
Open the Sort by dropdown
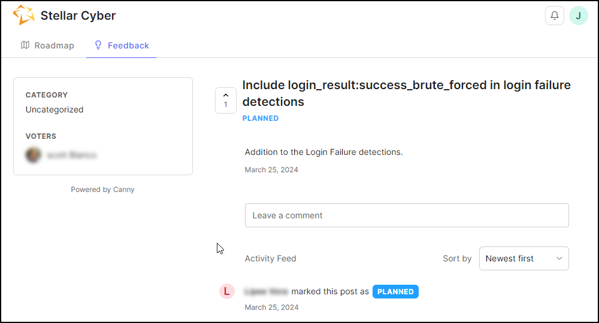[524, 258]
